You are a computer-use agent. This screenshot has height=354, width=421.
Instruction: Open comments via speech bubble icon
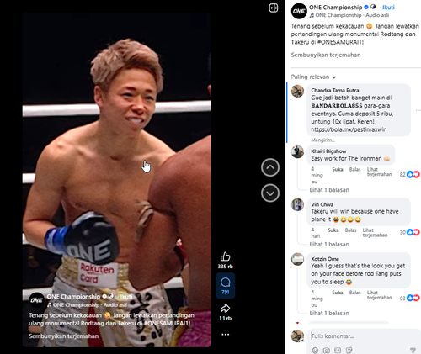click(225, 283)
